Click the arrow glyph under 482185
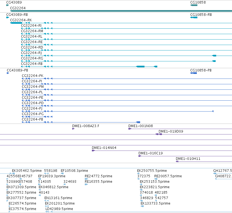This screenshot has width=232, height=213. [156, 195]
